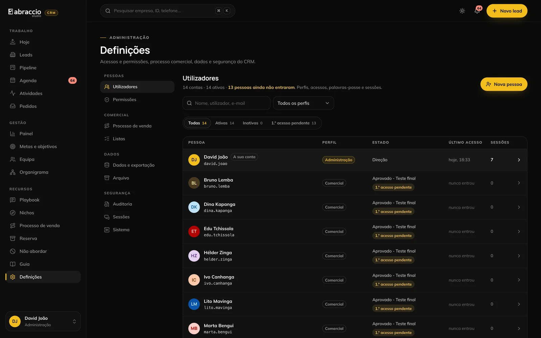541x338 pixels.
Task: Open Atividades in the sidebar
Action: (43, 93)
